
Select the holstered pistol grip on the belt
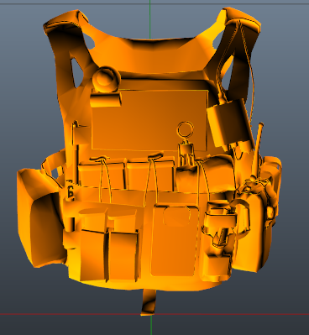tap(221, 225)
